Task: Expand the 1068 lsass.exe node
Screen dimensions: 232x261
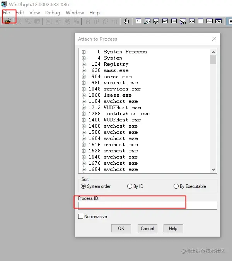Action: [84, 95]
